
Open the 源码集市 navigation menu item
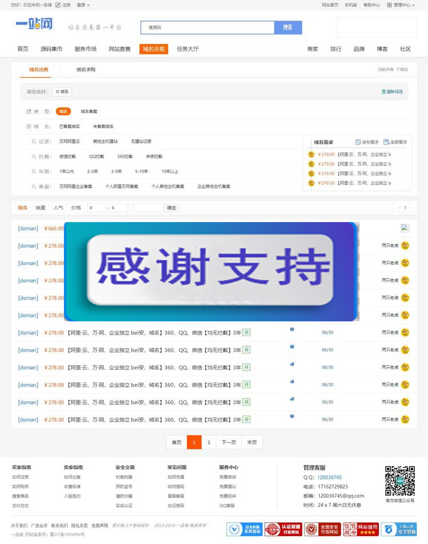[51, 49]
